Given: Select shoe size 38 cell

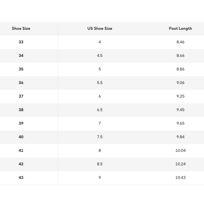Looking at the screenshot, I should (21, 110).
